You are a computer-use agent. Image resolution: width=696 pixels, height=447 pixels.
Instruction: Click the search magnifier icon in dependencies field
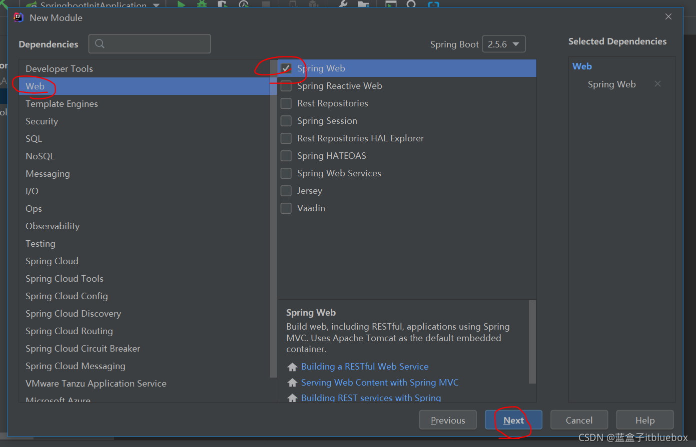coord(100,44)
